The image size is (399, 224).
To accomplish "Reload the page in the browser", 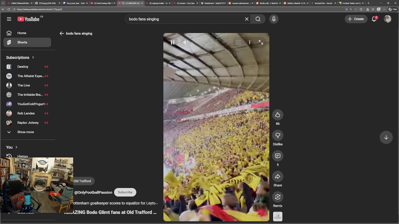I will point(9,9).
